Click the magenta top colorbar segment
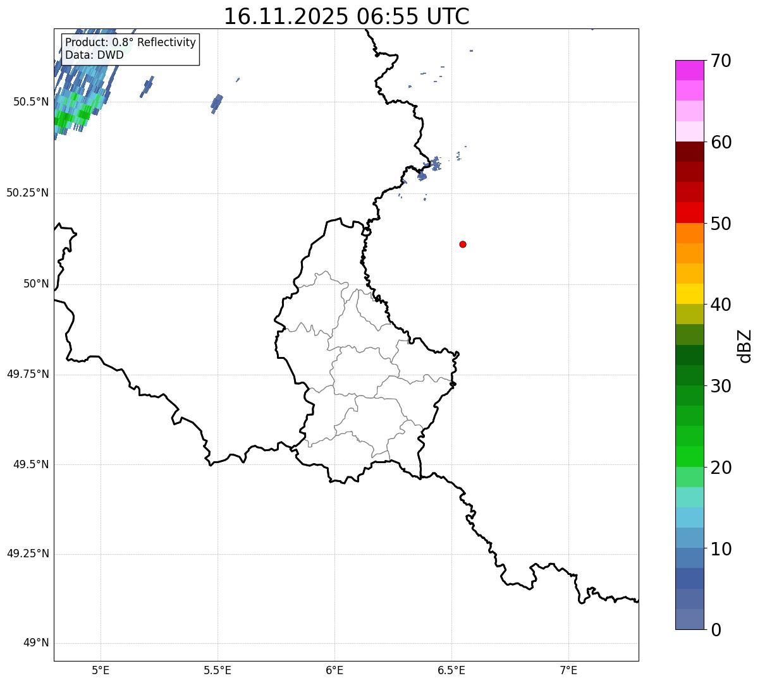This screenshot has width=760, height=683. point(689,70)
